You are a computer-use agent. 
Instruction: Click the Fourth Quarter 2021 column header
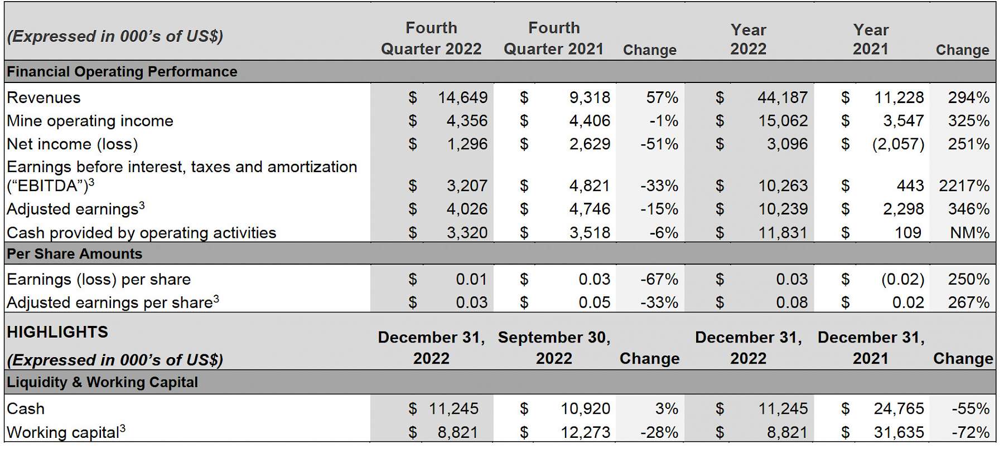tap(553, 38)
